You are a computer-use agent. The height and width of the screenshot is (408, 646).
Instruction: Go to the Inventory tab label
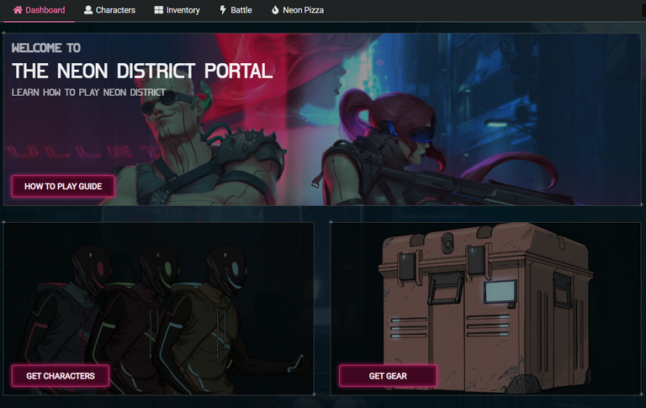(x=183, y=10)
